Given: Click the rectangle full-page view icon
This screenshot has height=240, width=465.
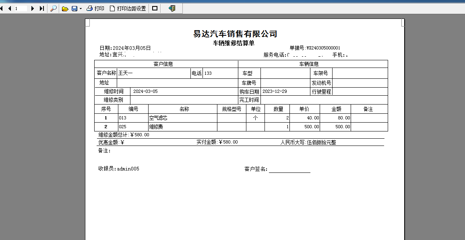Looking at the screenshot, I should pos(155,8).
